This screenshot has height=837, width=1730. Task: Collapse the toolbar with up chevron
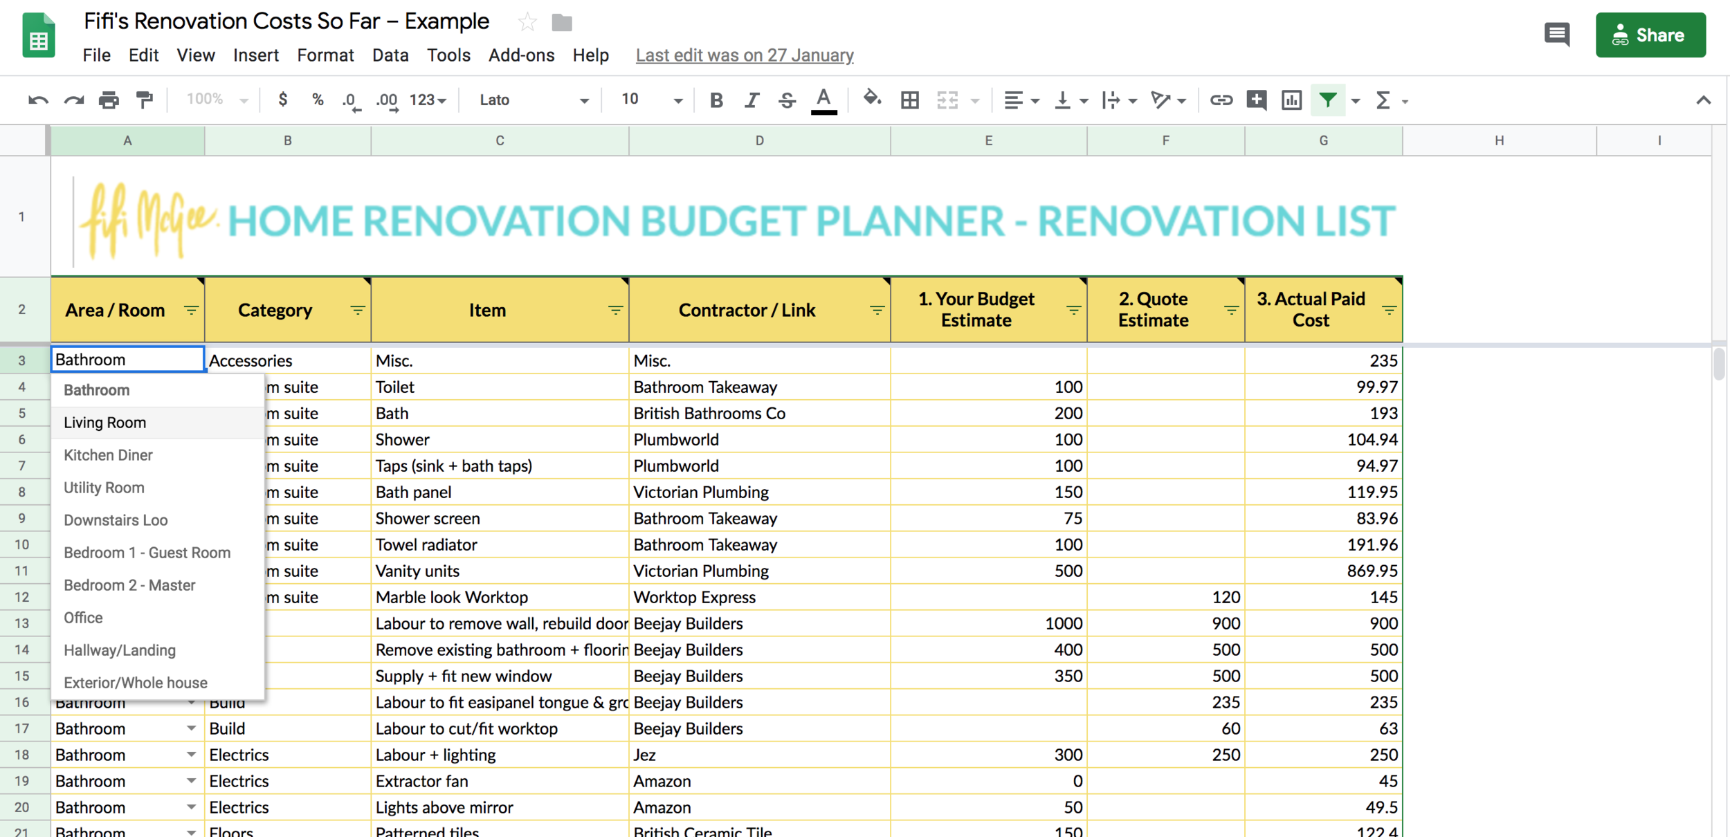1703,100
